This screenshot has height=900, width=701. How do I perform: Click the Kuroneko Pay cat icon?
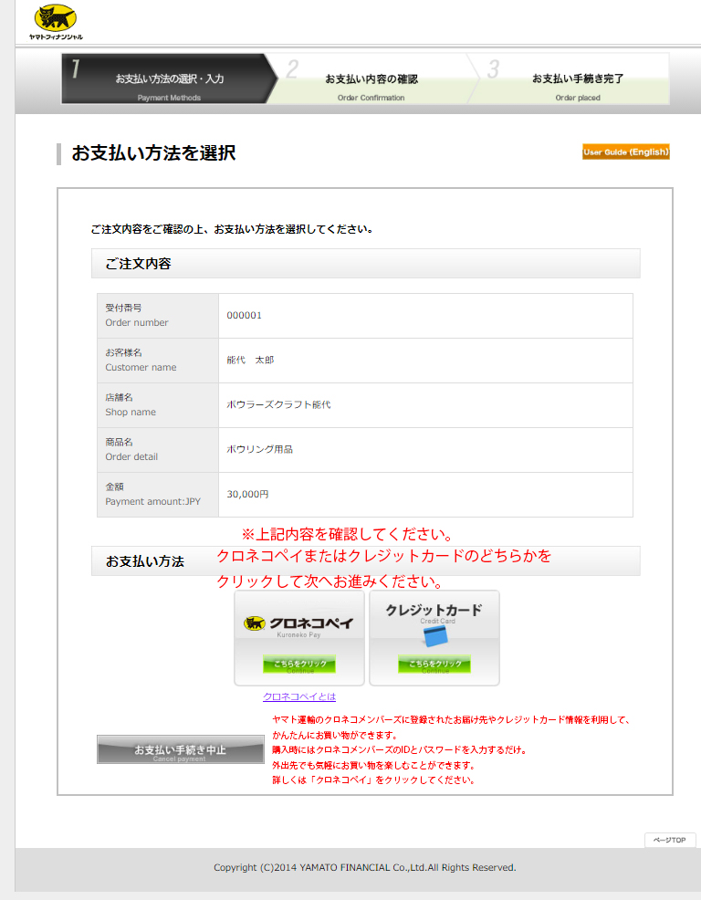pos(255,623)
